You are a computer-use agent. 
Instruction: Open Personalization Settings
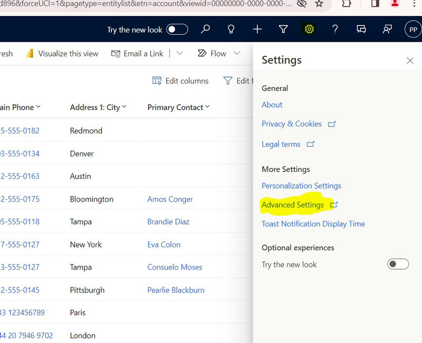point(301,185)
